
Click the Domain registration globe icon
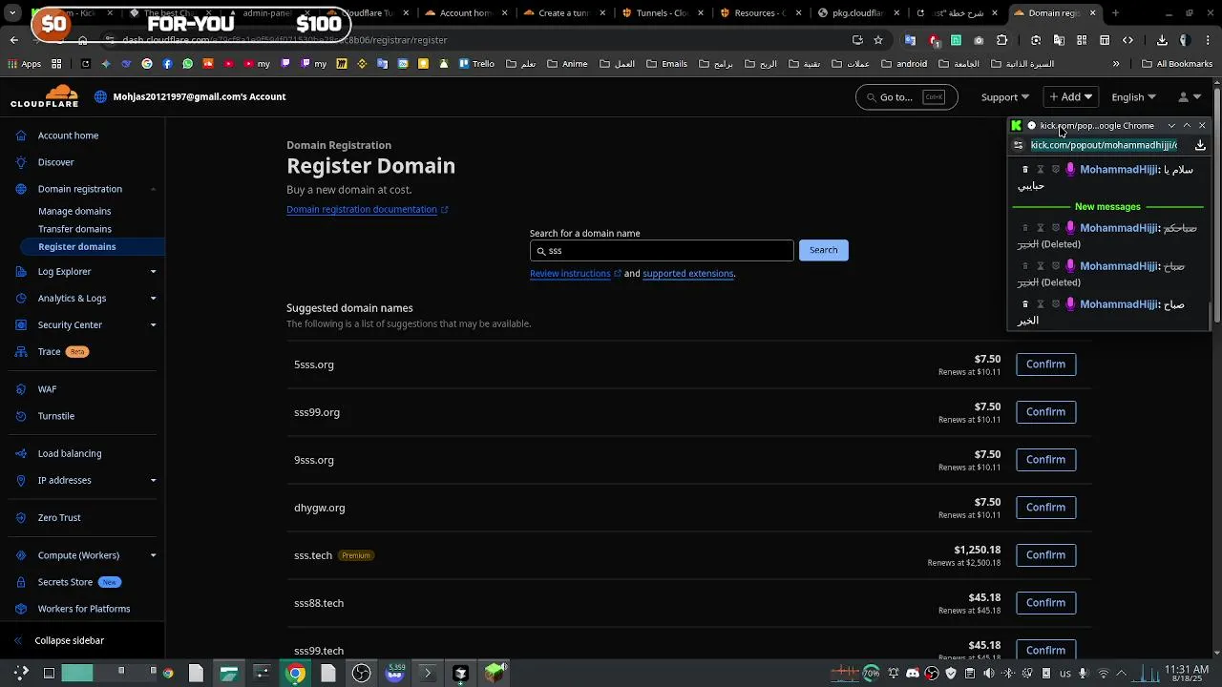click(21, 189)
